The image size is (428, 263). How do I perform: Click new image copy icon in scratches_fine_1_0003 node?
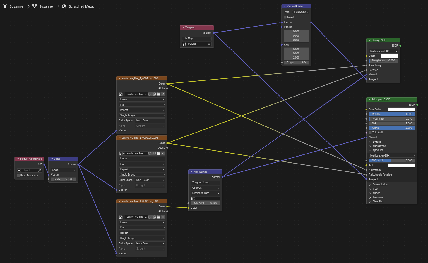point(154,217)
